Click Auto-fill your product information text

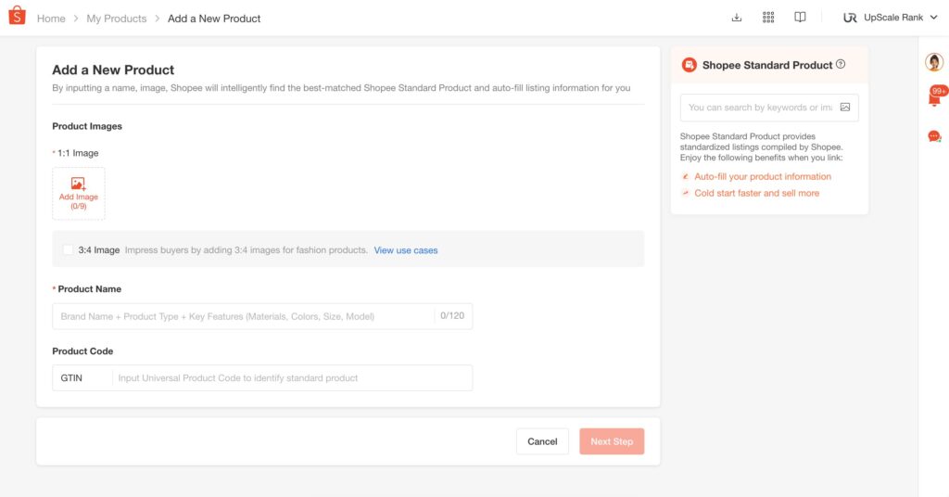pyautogui.click(x=763, y=176)
